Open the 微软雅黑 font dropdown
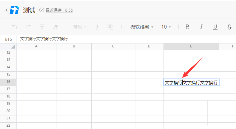The image size is (236, 129). coord(142,27)
